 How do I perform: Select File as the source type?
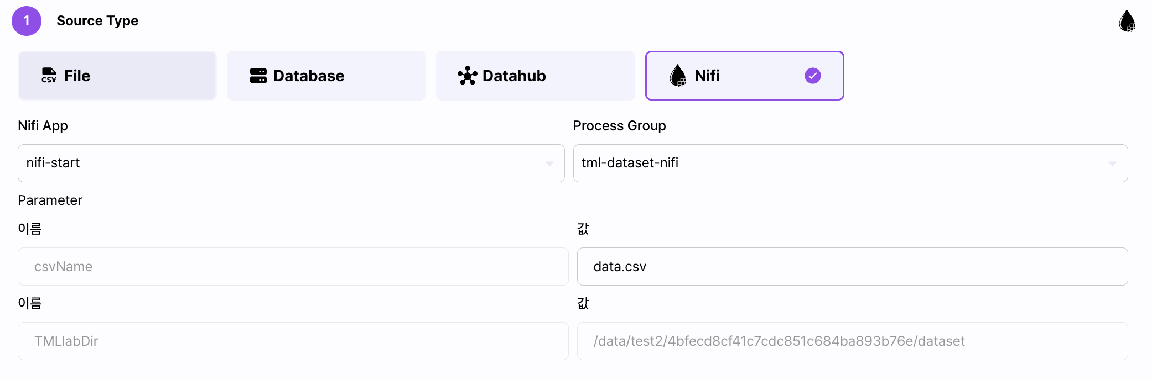click(x=117, y=76)
